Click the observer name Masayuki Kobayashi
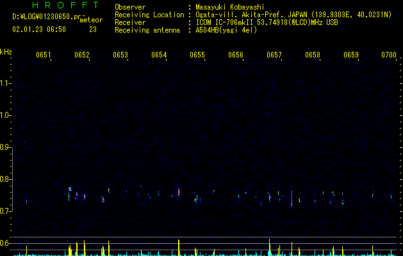The width and height of the screenshot is (403, 256). (230, 7)
